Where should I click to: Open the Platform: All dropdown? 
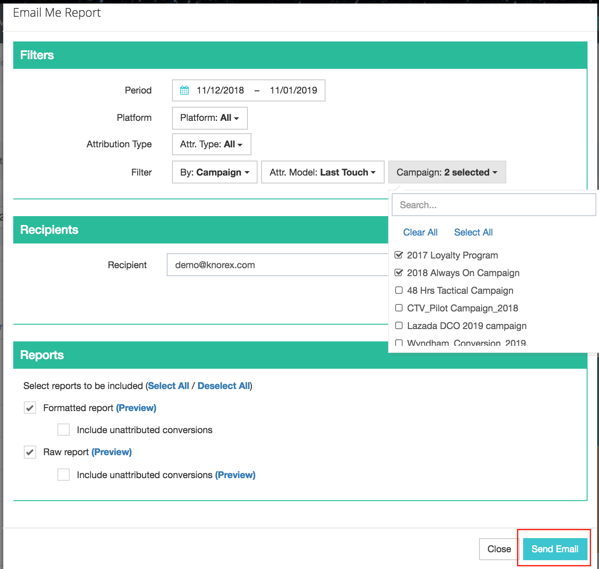(210, 118)
